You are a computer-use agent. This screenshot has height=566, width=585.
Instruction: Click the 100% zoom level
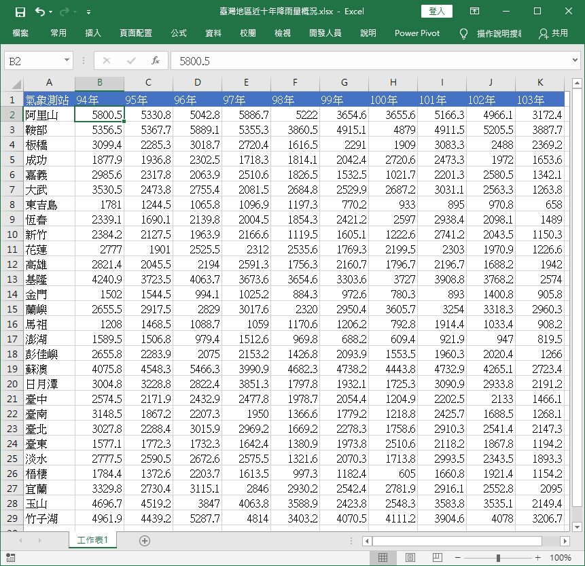(561, 558)
